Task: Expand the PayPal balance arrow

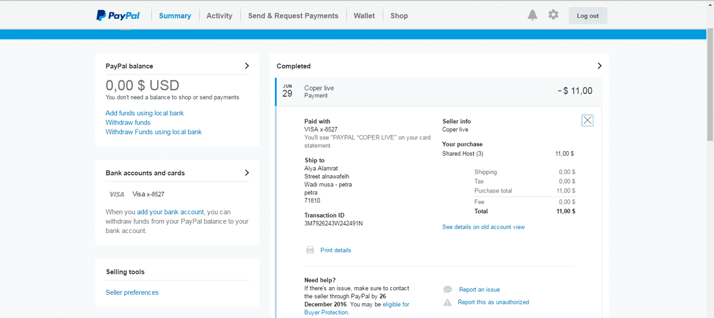Action: coord(247,66)
